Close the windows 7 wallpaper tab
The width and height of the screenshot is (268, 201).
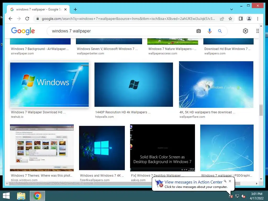(65, 9)
